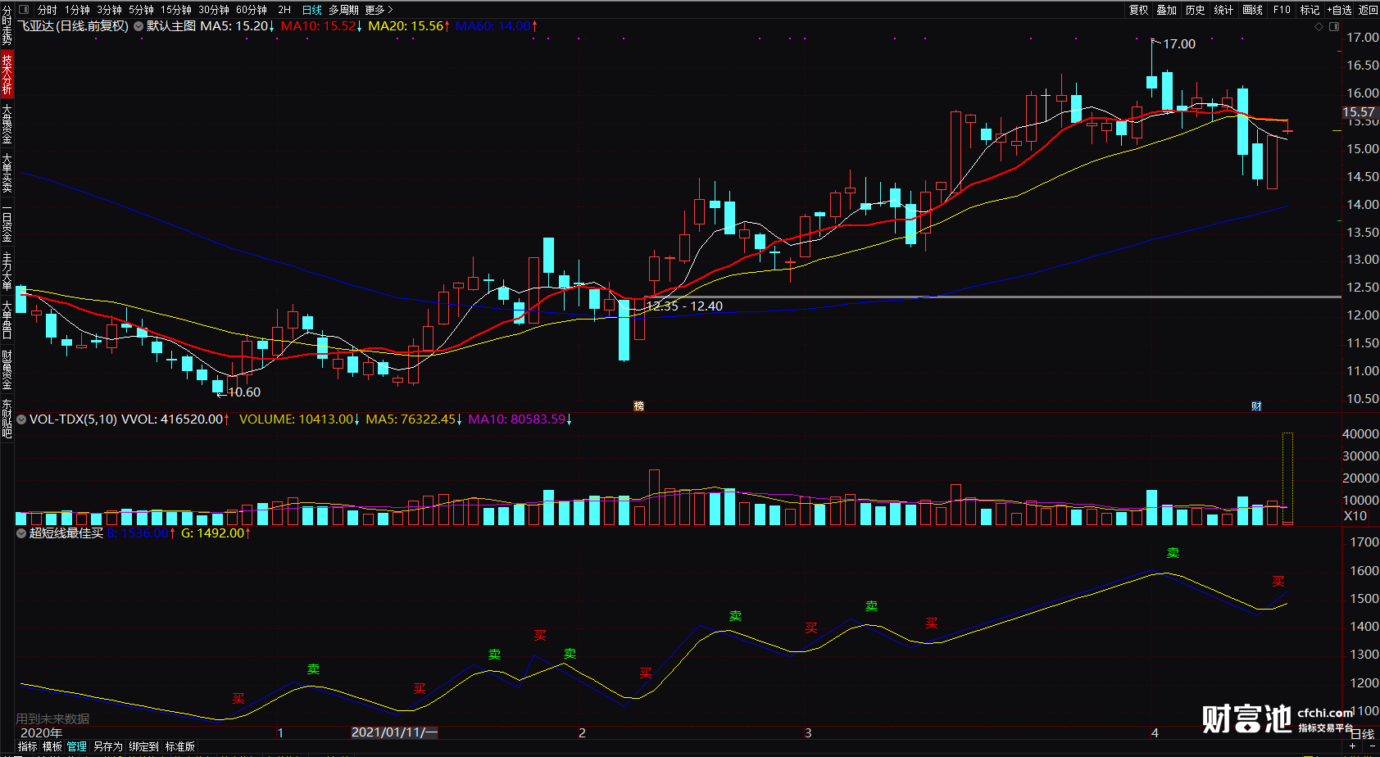Click the 财 badge icon on the main chart
This screenshot has width=1380, height=757.
click(1256, 406)
